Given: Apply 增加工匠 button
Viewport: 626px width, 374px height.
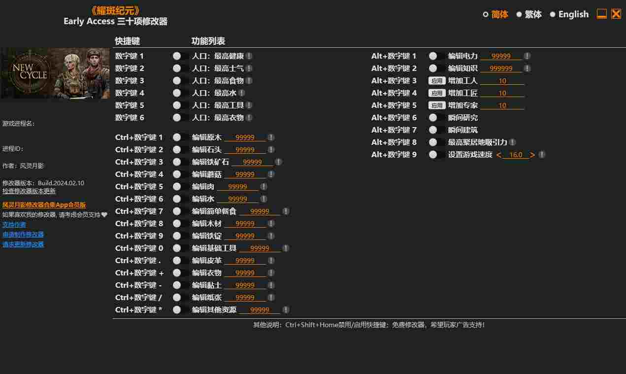Looking at the screenshot, I should 436,93.
